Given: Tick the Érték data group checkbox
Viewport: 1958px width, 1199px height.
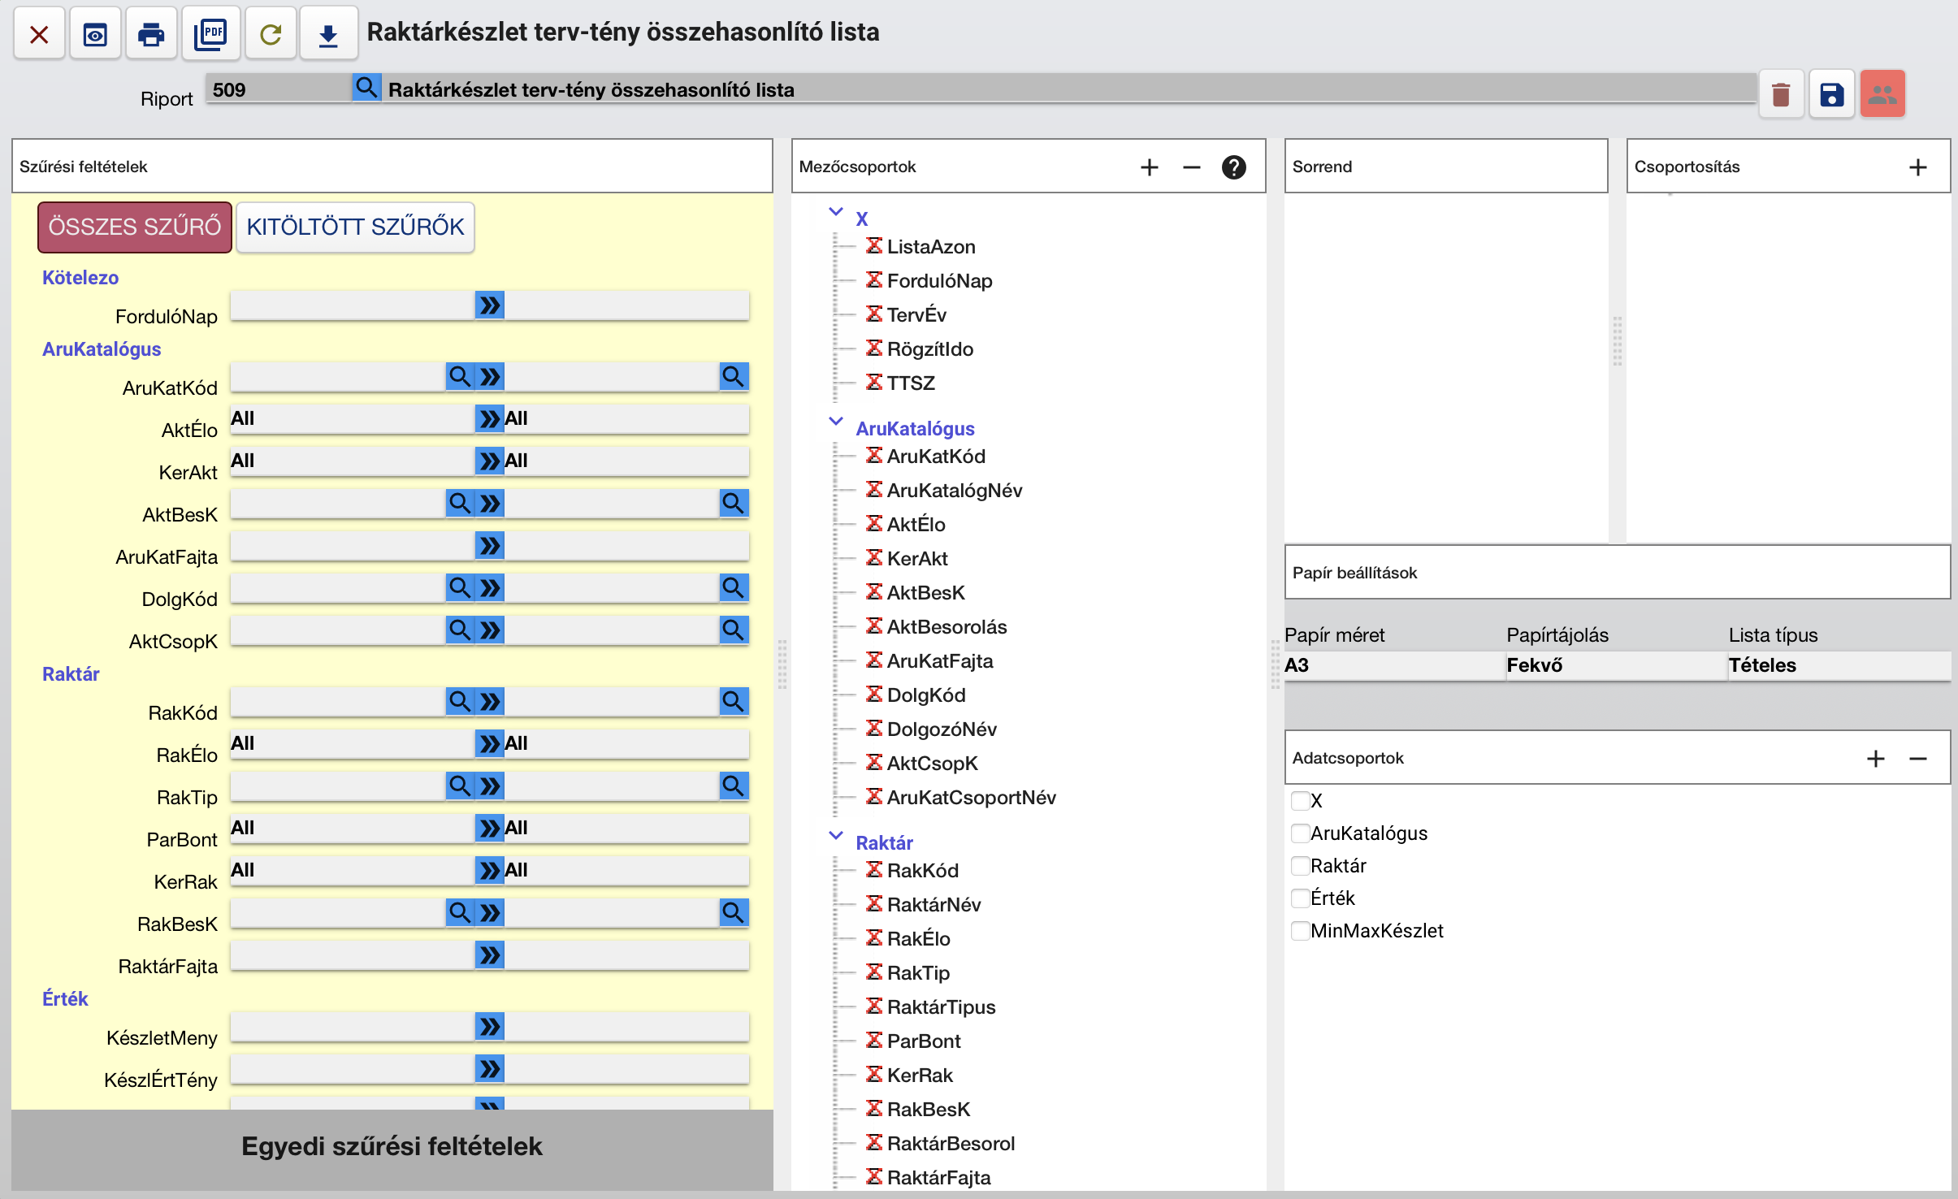Looking at the screenshot, I should point(1300,898).
